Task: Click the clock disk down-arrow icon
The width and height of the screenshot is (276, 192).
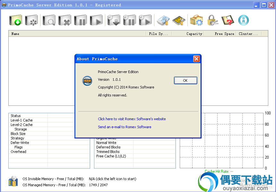Action: tap(114, 20)
